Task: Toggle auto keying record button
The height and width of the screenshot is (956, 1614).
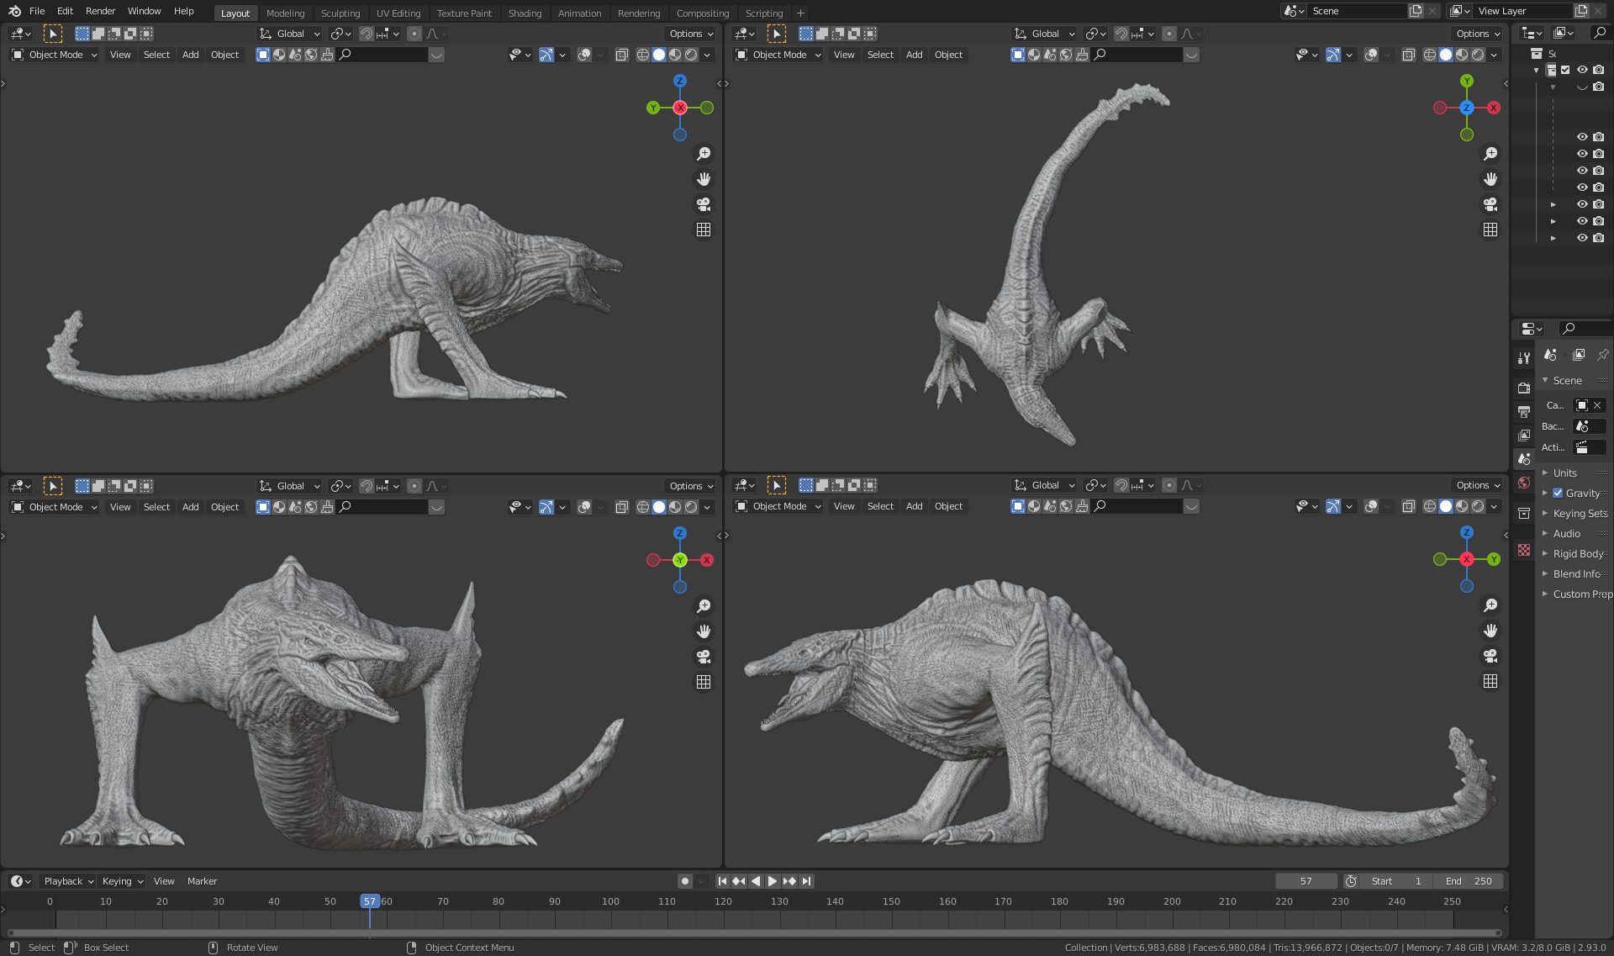Action: [x=685, y=881]
